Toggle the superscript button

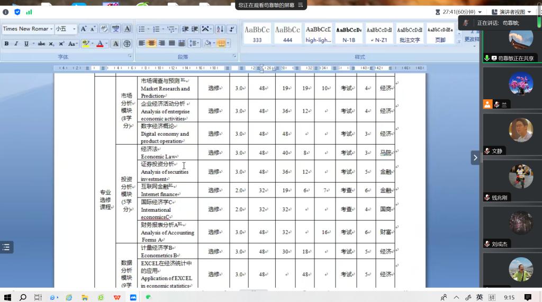tap(61, 44)
